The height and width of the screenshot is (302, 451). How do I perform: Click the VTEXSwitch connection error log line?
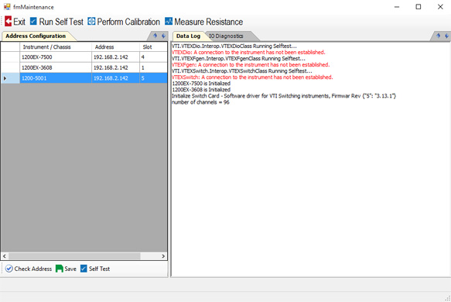[252, 77]
